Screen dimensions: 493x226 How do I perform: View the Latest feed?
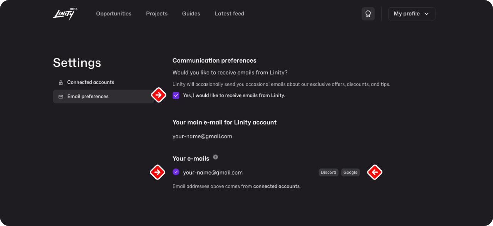[x=229, y=14]
